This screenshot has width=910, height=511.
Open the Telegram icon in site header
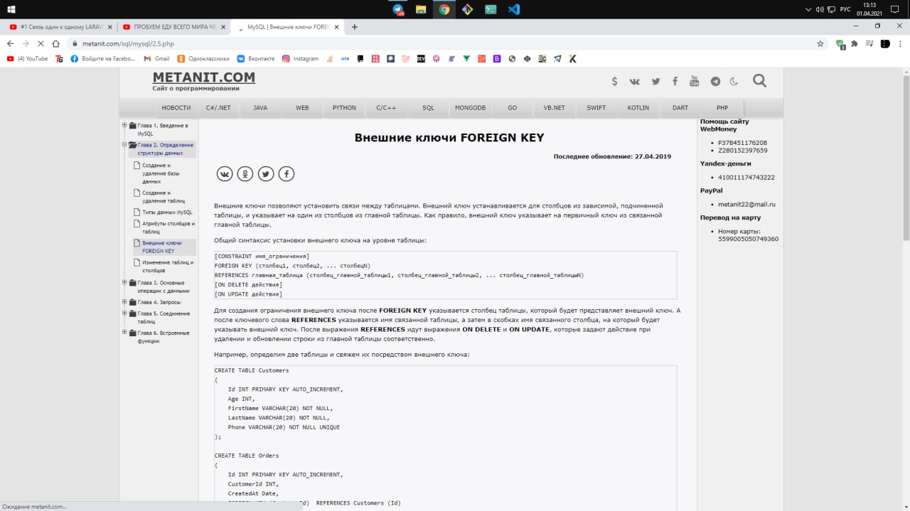pyautogui.click(x=715, y=81)
